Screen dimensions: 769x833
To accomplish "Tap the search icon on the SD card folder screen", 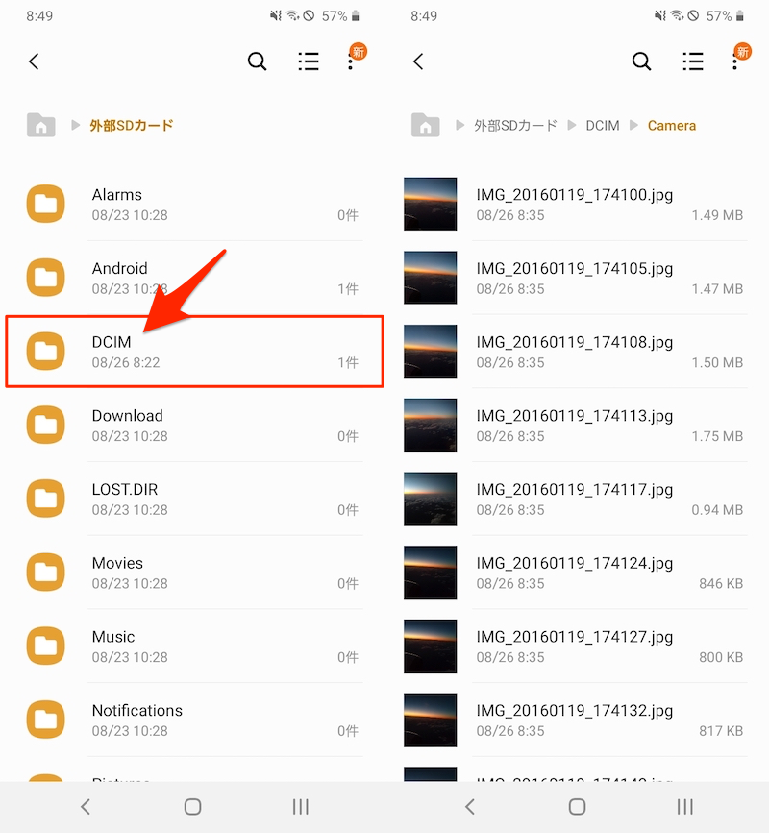I will pos(257,61).
